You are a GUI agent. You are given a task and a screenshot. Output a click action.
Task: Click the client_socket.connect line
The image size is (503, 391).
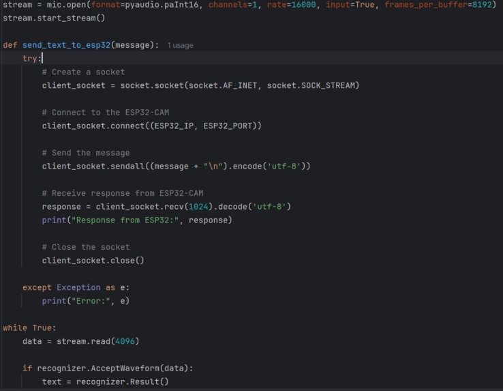pos(152,126)
